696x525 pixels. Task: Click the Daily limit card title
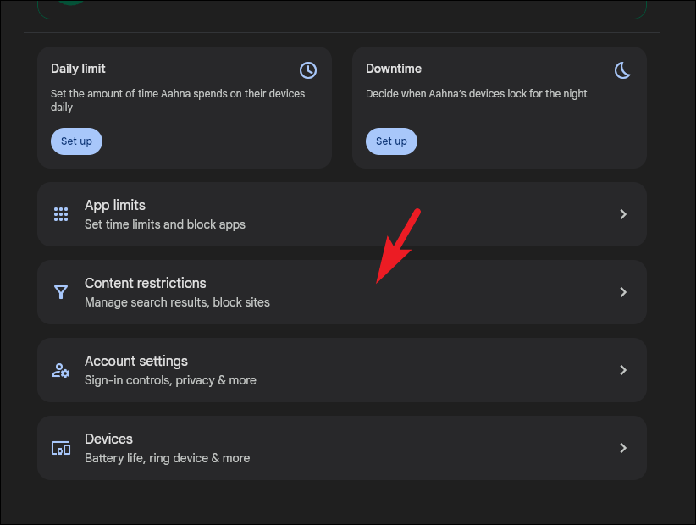point(78,69)
